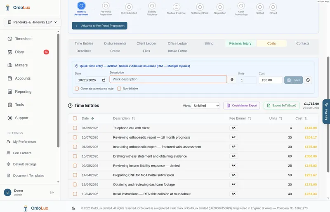Switch to the Disbursements tab
Screen dimensions: 330x212
click(115, 43)
